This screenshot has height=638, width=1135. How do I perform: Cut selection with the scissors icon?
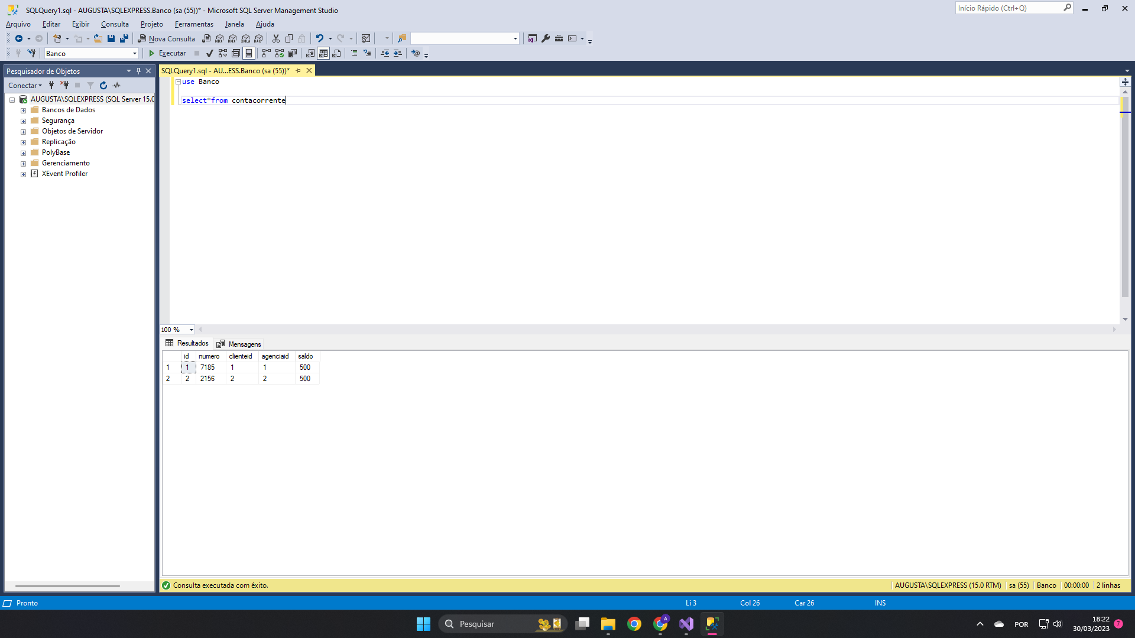click(x=276, y=38)
